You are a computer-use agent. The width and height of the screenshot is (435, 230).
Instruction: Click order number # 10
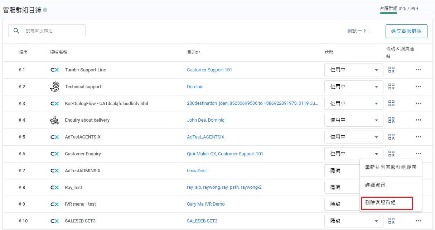click(23, 221)
